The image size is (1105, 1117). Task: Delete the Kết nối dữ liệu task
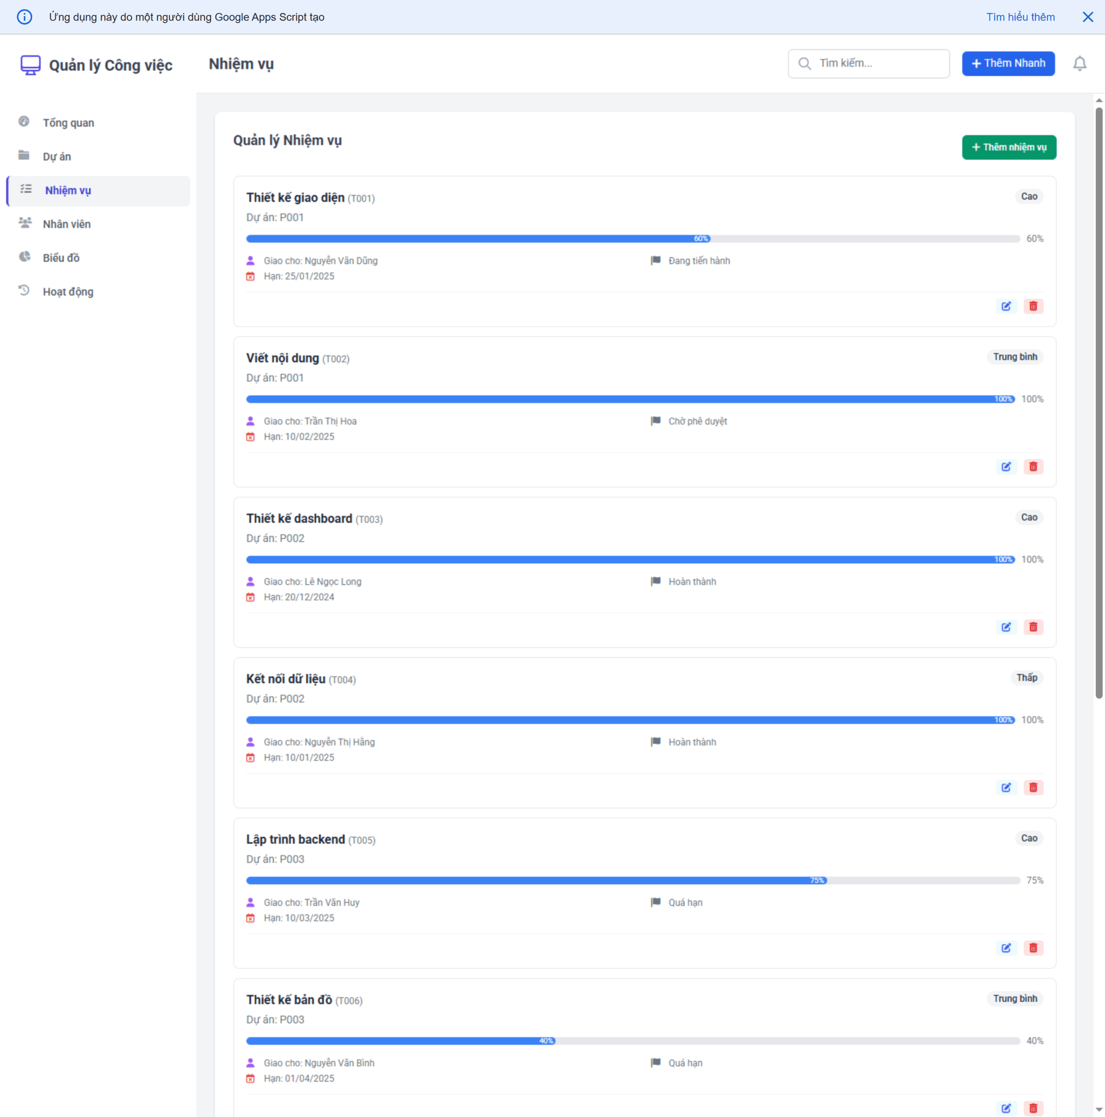pos(1033,788)
